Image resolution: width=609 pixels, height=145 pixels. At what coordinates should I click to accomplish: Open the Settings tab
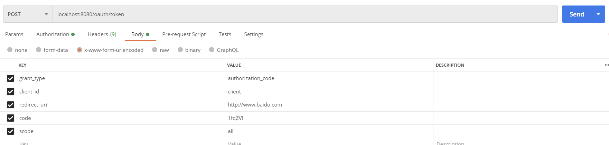[254, 34]
